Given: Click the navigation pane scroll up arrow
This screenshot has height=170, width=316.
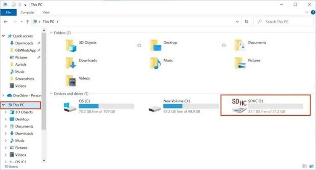Looking at the screenshot, I should click(44, 30).
